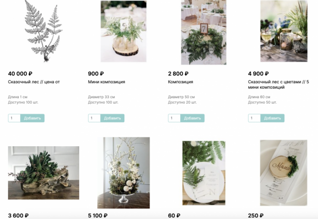Focus quantity field for 2 800 ₽ Композиция
The height and width of the screenshot is (219, 318).
174,118
